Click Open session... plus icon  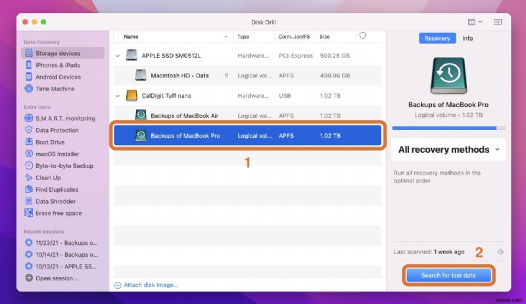[x=29, y=278]
